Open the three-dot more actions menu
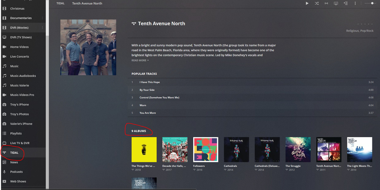The height and width of the screenshot is (190, 380). pyautogui.click(x=355, y=3)
